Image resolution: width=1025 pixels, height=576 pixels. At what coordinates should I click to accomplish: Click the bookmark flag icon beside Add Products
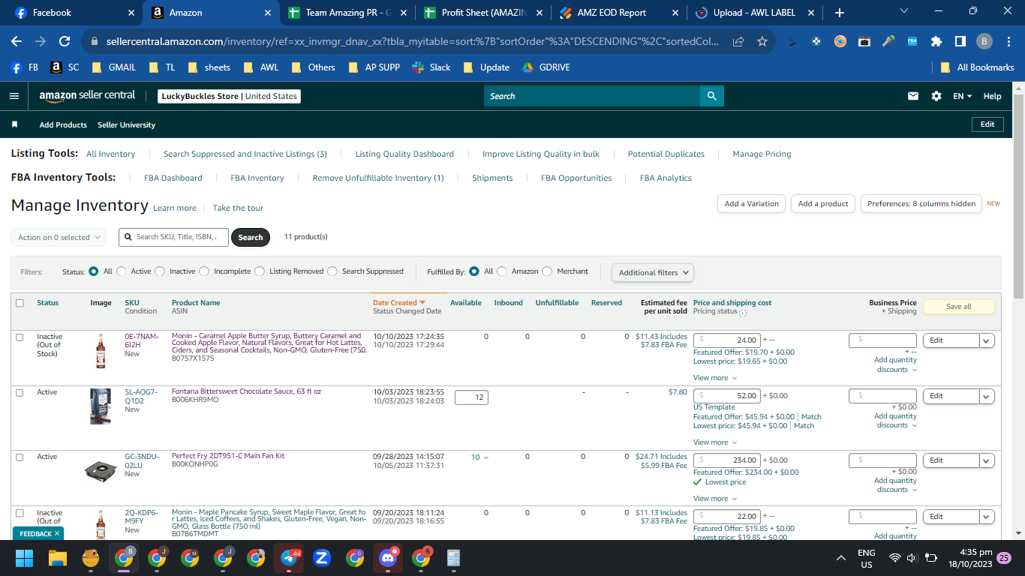click(x=14, y=124)
